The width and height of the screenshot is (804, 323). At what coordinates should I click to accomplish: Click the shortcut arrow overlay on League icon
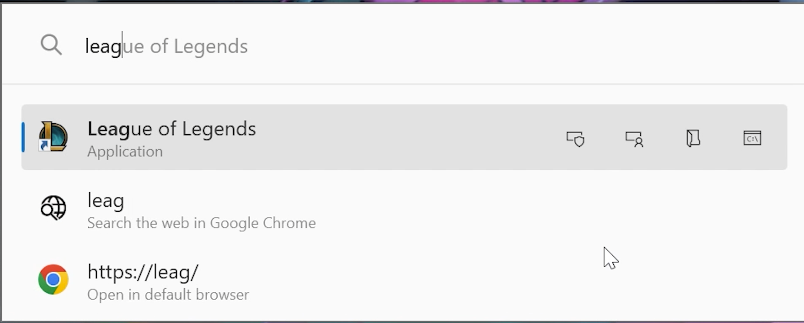tap(43, 145)
